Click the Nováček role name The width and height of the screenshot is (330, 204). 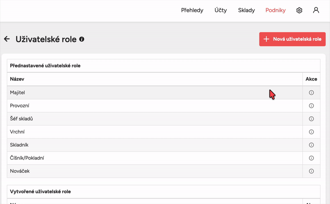click(x=20, y=171)
